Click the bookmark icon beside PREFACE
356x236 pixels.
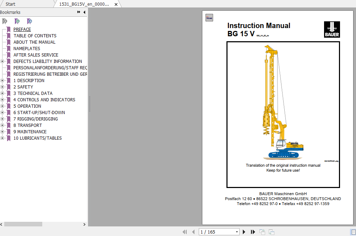pyautogui.click(x=9, y=29)
